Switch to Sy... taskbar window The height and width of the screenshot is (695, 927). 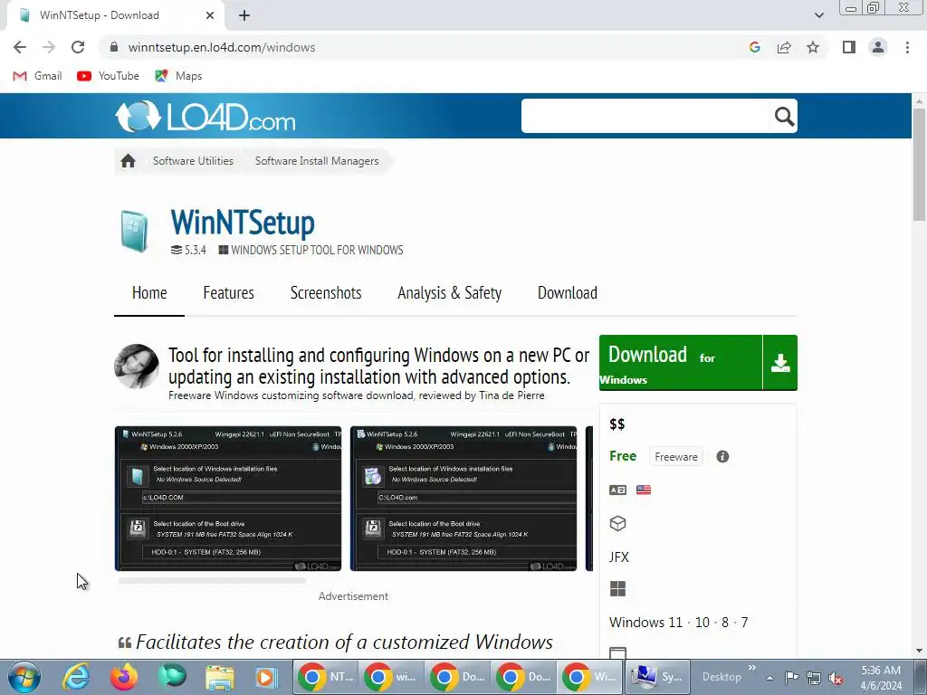657,677
